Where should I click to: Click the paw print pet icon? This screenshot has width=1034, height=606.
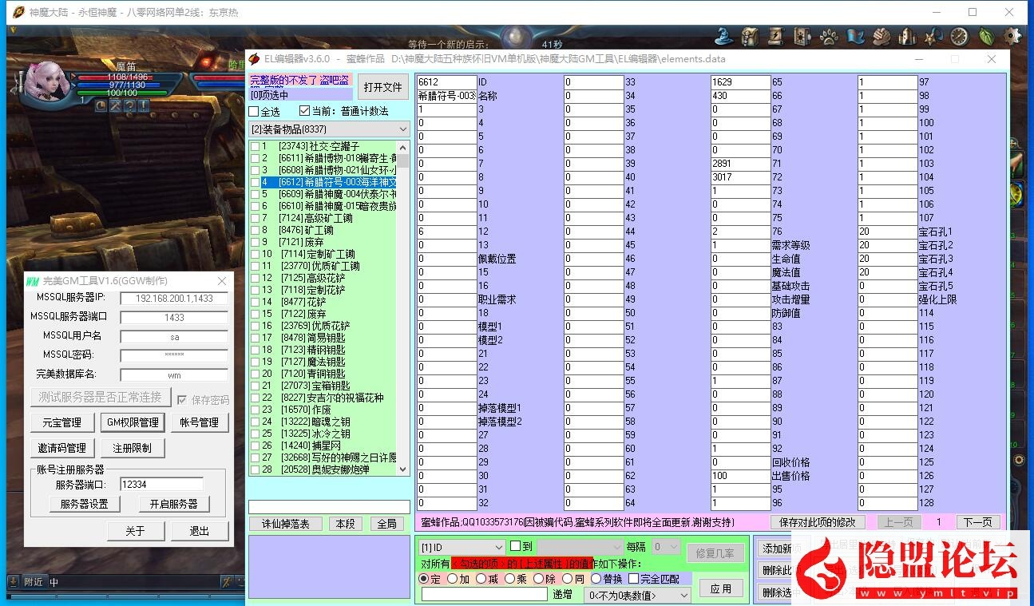(828, 37)
